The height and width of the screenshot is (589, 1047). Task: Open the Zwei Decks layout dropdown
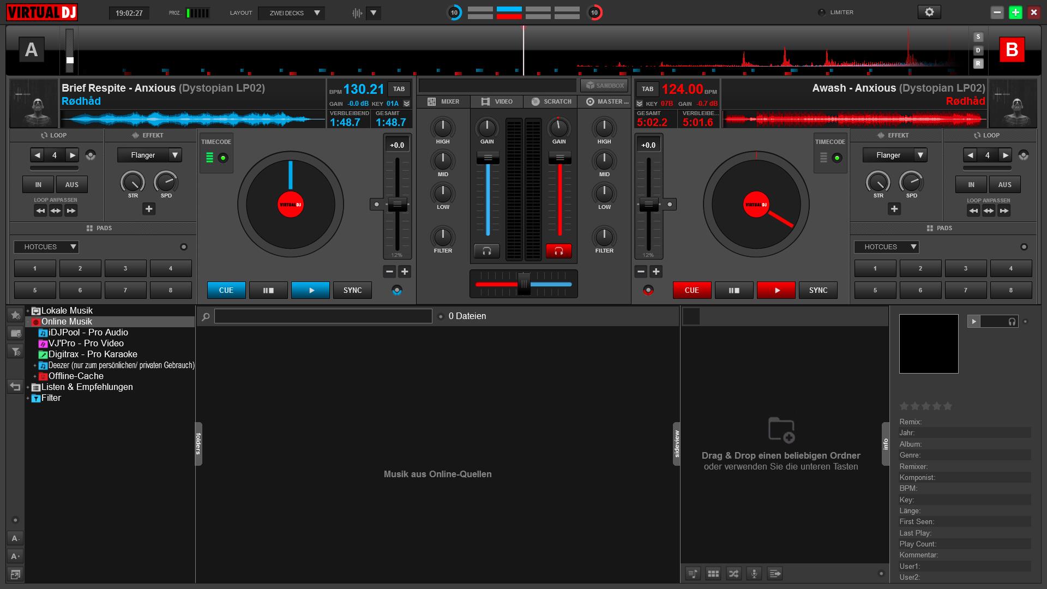(291, 13)
